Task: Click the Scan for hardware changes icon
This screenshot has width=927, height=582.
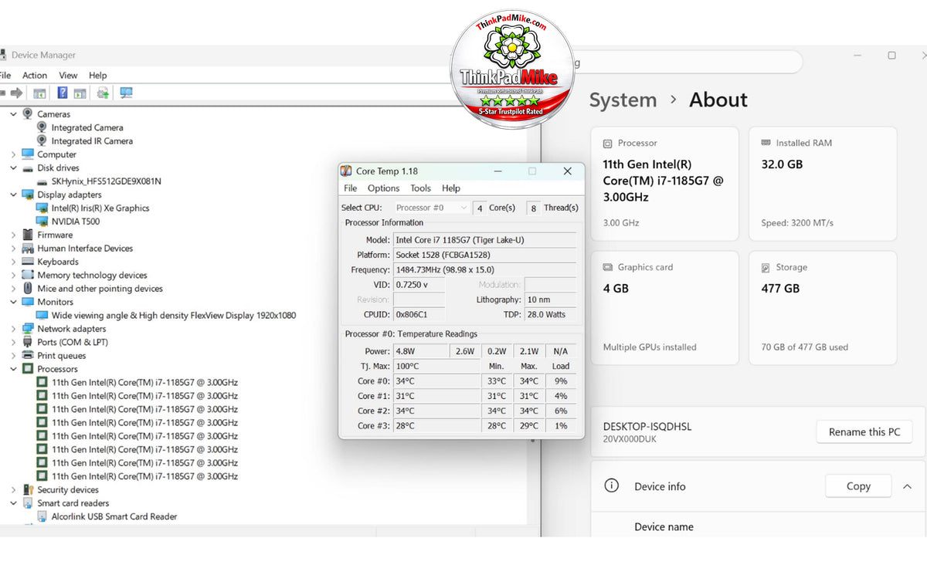Action: (x=126, y=93)
